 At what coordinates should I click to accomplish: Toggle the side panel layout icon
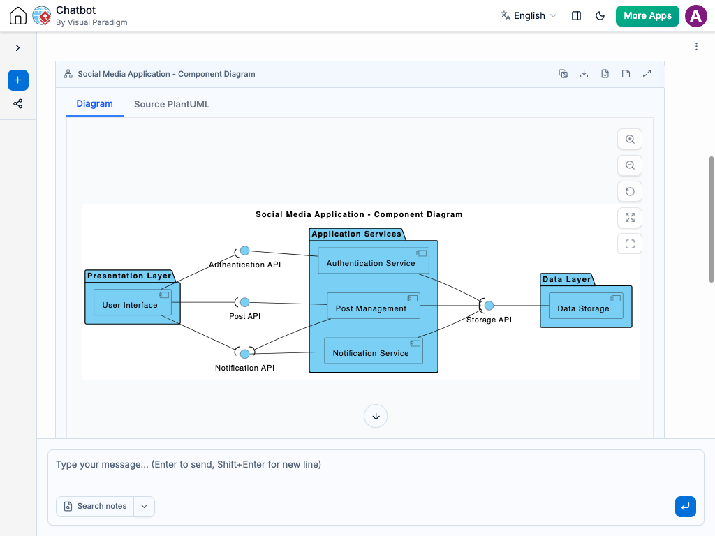tap(576, 16)
